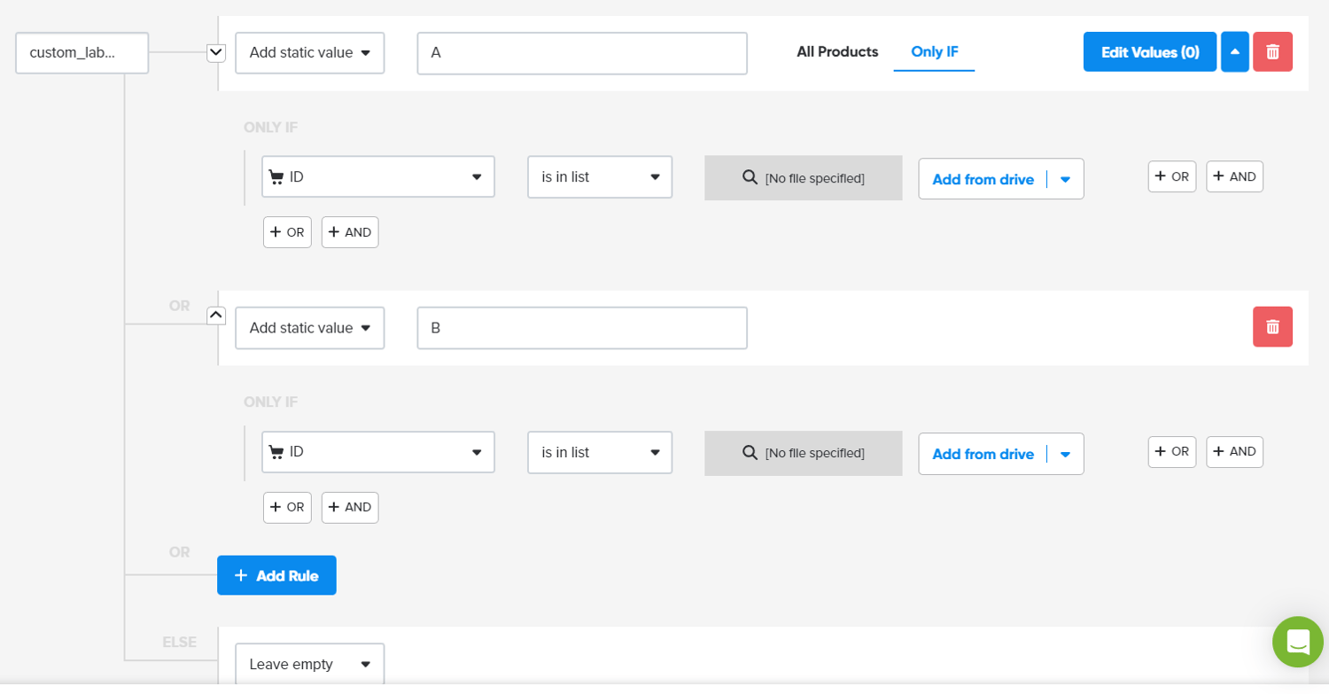Delete the rule with static value A
Screen dimensions: 1329x694
(1272, 51)
